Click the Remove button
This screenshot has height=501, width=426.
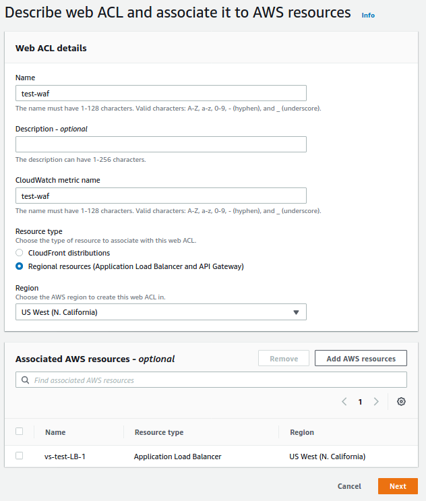[x=284, y=358]
